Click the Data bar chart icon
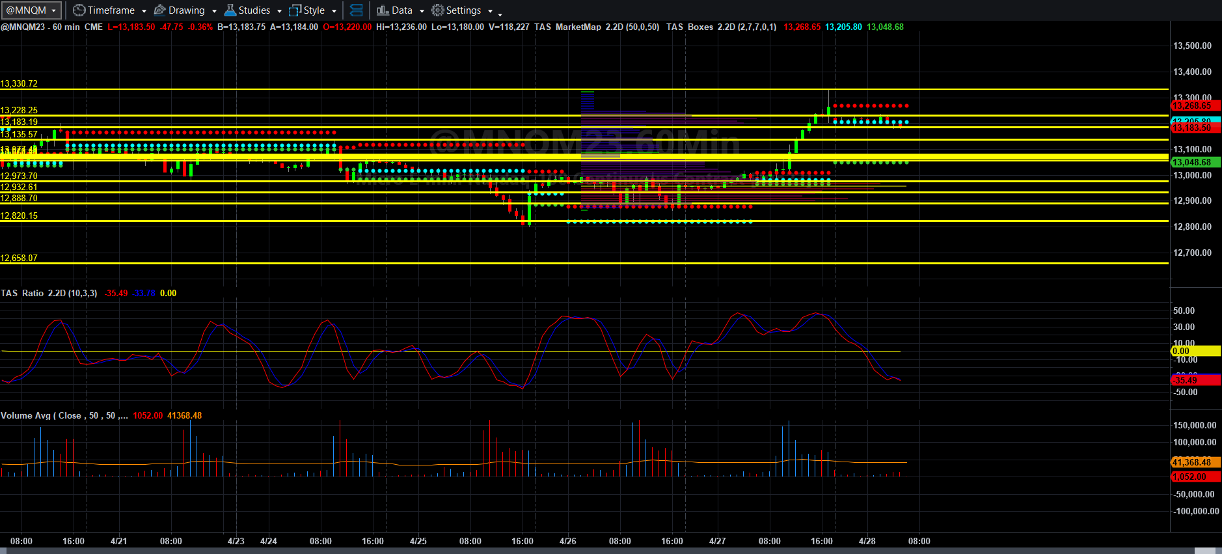The image size is (1222, 554). (x=383, y=10)
